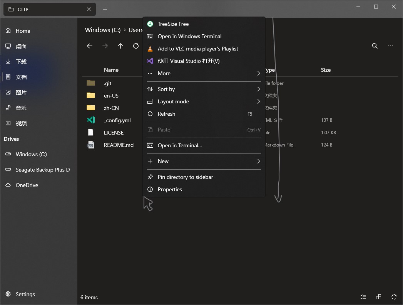Select the search icon in the toolbar
The image size is (403, 305).
click(x=375, y=46)
